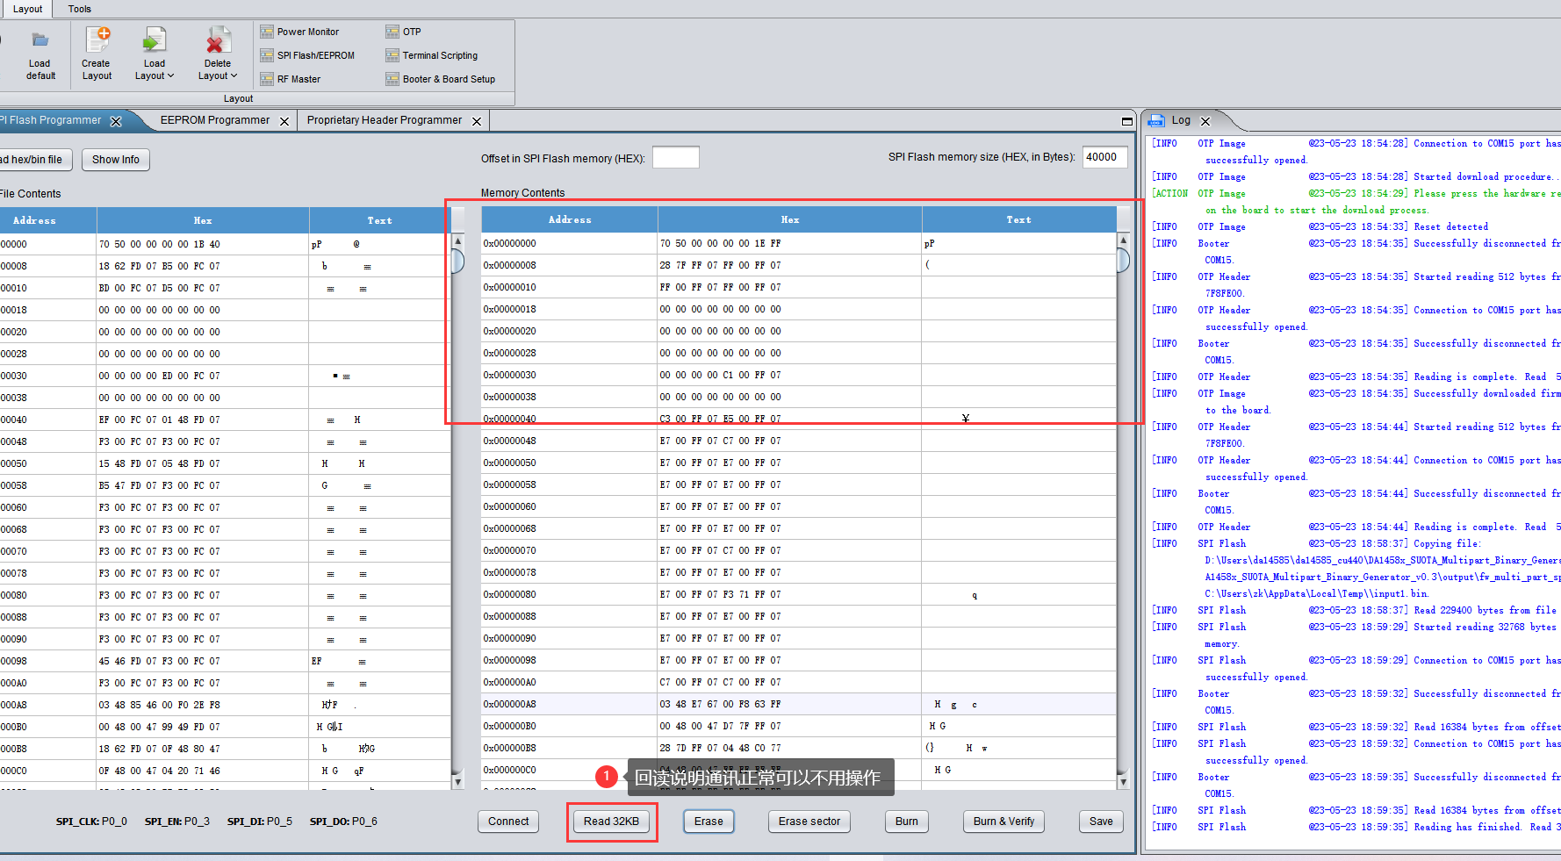
Task: Switch to Proprietary Header Programmer tab
Action: pyautogui.click(x=385, y=120)
